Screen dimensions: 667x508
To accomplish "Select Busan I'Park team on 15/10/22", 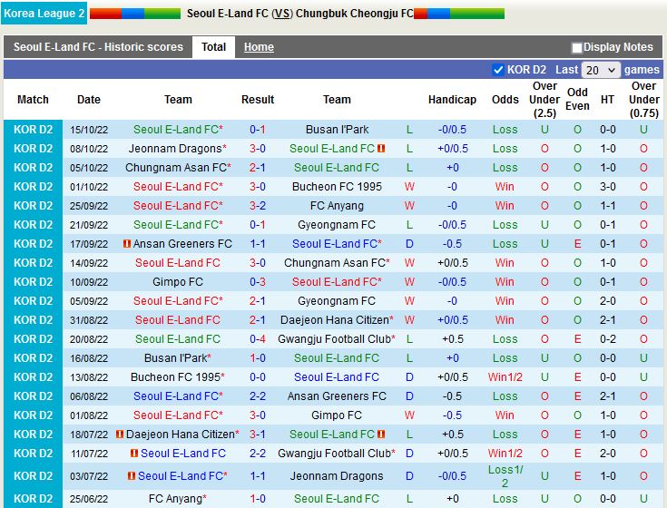I will (x=337, y=129).
